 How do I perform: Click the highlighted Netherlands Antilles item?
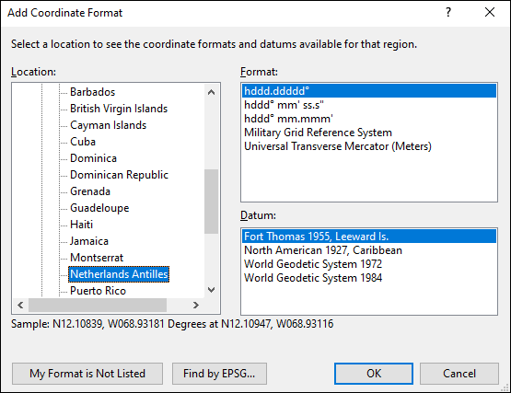[x=119, y=274]
